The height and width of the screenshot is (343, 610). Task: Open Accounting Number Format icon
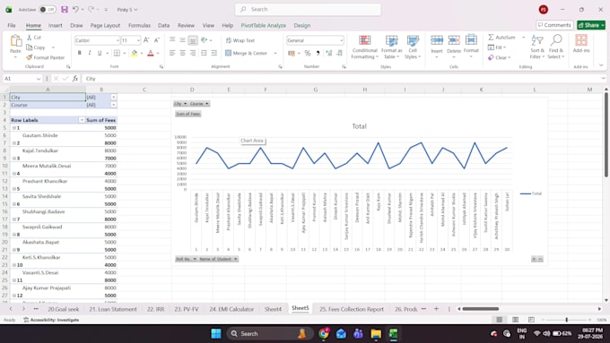point(292,53)
